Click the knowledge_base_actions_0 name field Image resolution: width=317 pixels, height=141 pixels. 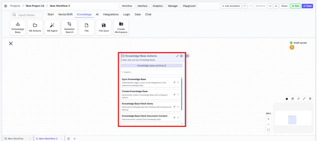[152, 66]
